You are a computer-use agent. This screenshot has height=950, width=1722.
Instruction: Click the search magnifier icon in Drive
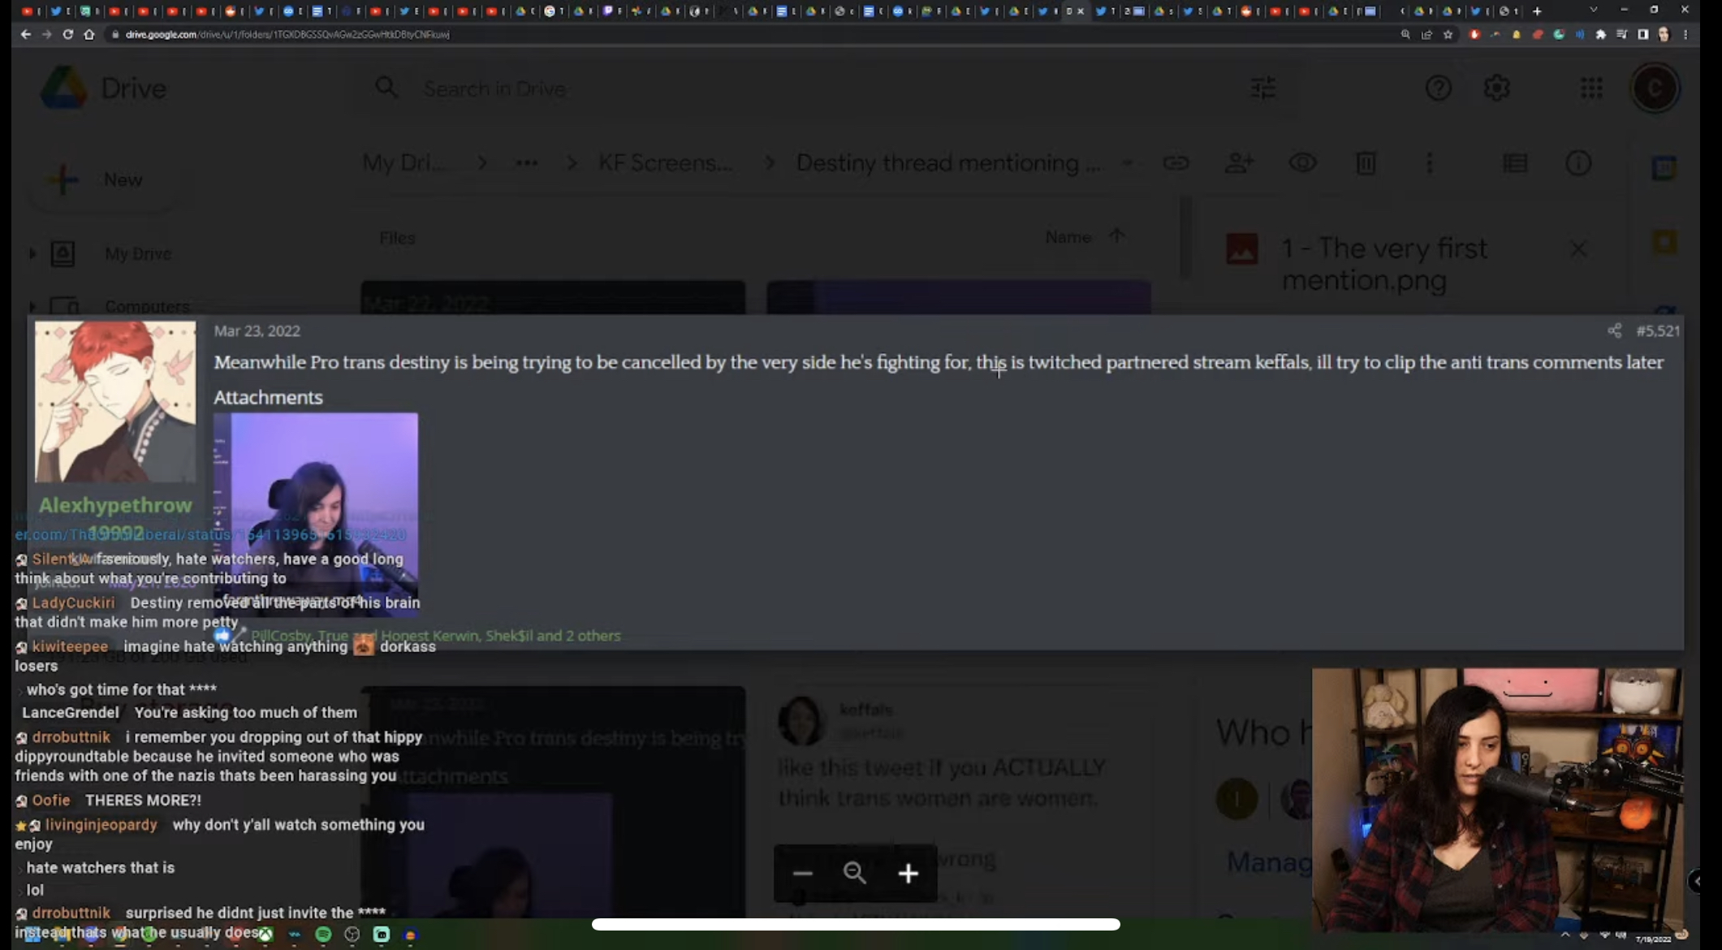pyautogui.click(x=386, y=88)
